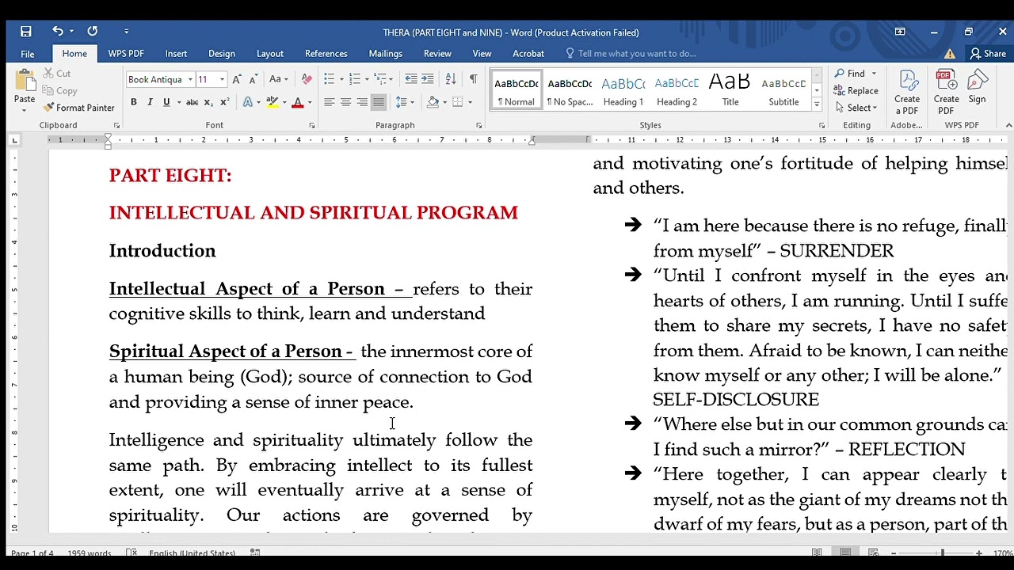The height and width of the screenshot is (570, 1014).
Task: Share the document using the Share button
Action: [988, 54]
